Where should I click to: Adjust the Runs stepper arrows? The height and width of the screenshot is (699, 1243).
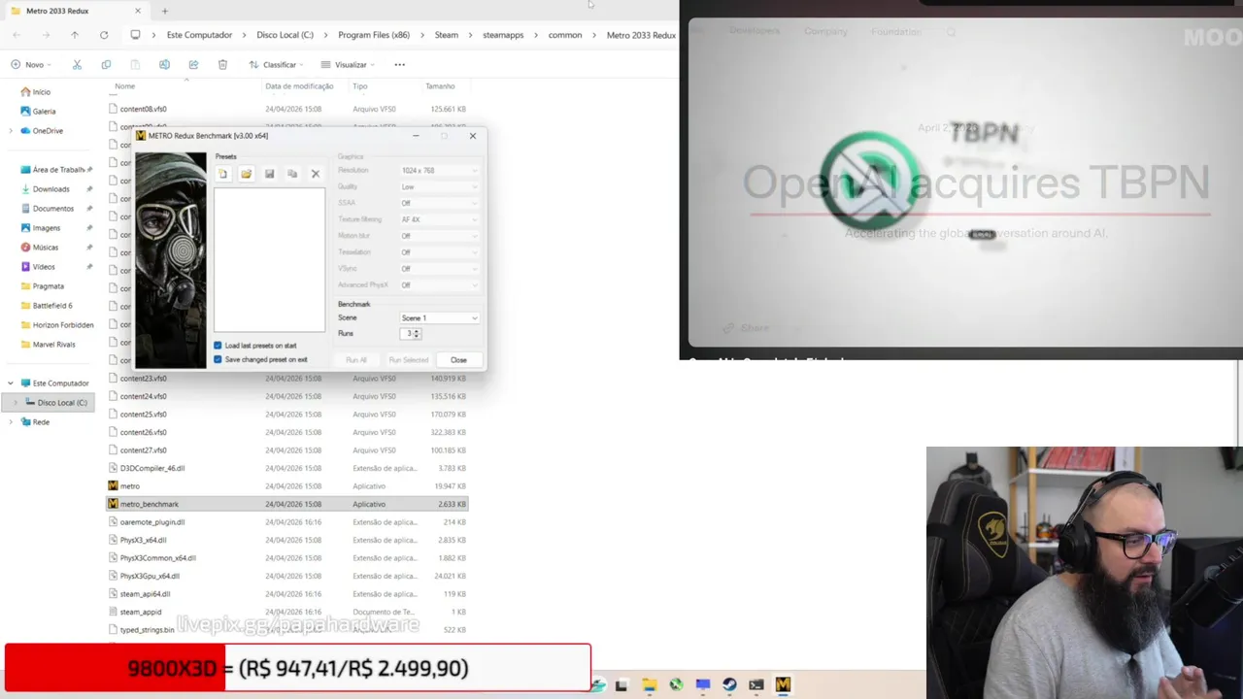[x=417, y=334]
